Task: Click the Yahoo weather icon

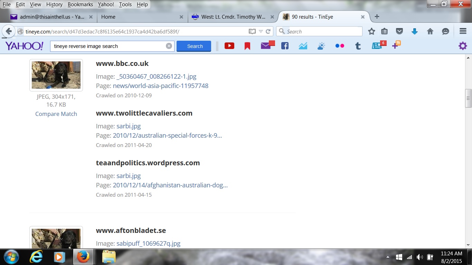Action: click(x=321, y=46)
